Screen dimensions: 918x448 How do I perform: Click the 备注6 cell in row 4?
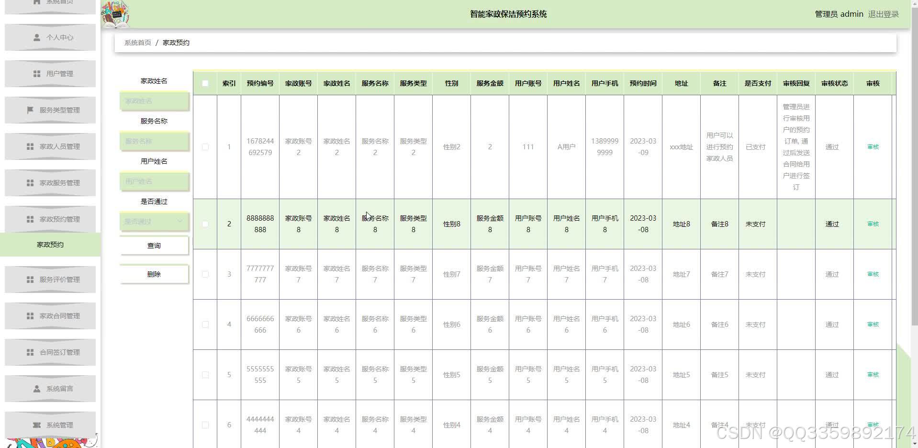[720, 325]
